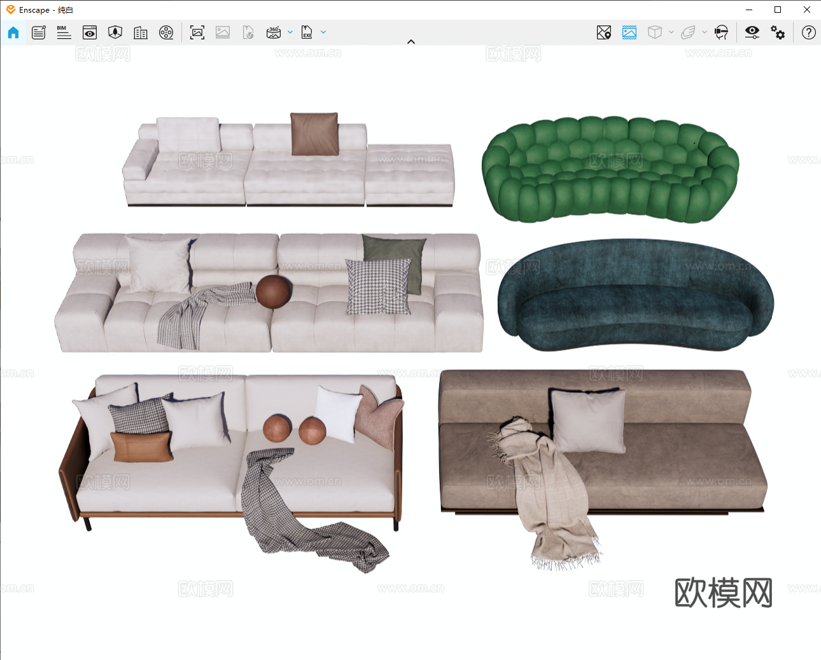The image size is (821, 660).
Task: Open the Site Context buildings icon
Action: pyautogui.click(x=141, y=32)
